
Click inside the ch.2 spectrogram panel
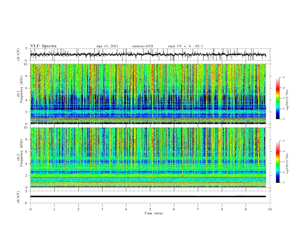pyautogui.click(x=148, y=157)
